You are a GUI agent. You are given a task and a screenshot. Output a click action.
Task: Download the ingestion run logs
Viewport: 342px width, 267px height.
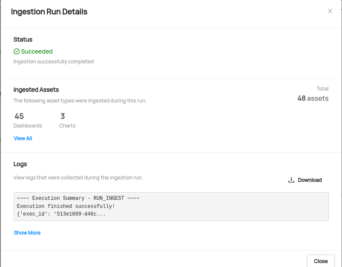[305, 180]
